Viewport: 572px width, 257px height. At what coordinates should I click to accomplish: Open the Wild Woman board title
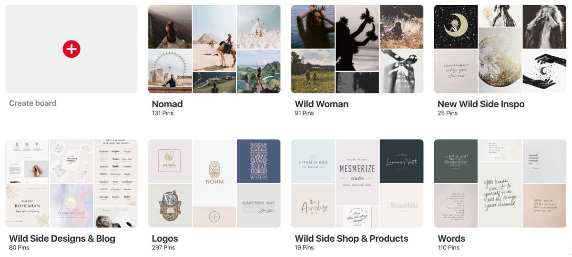[x=322, y=104]
